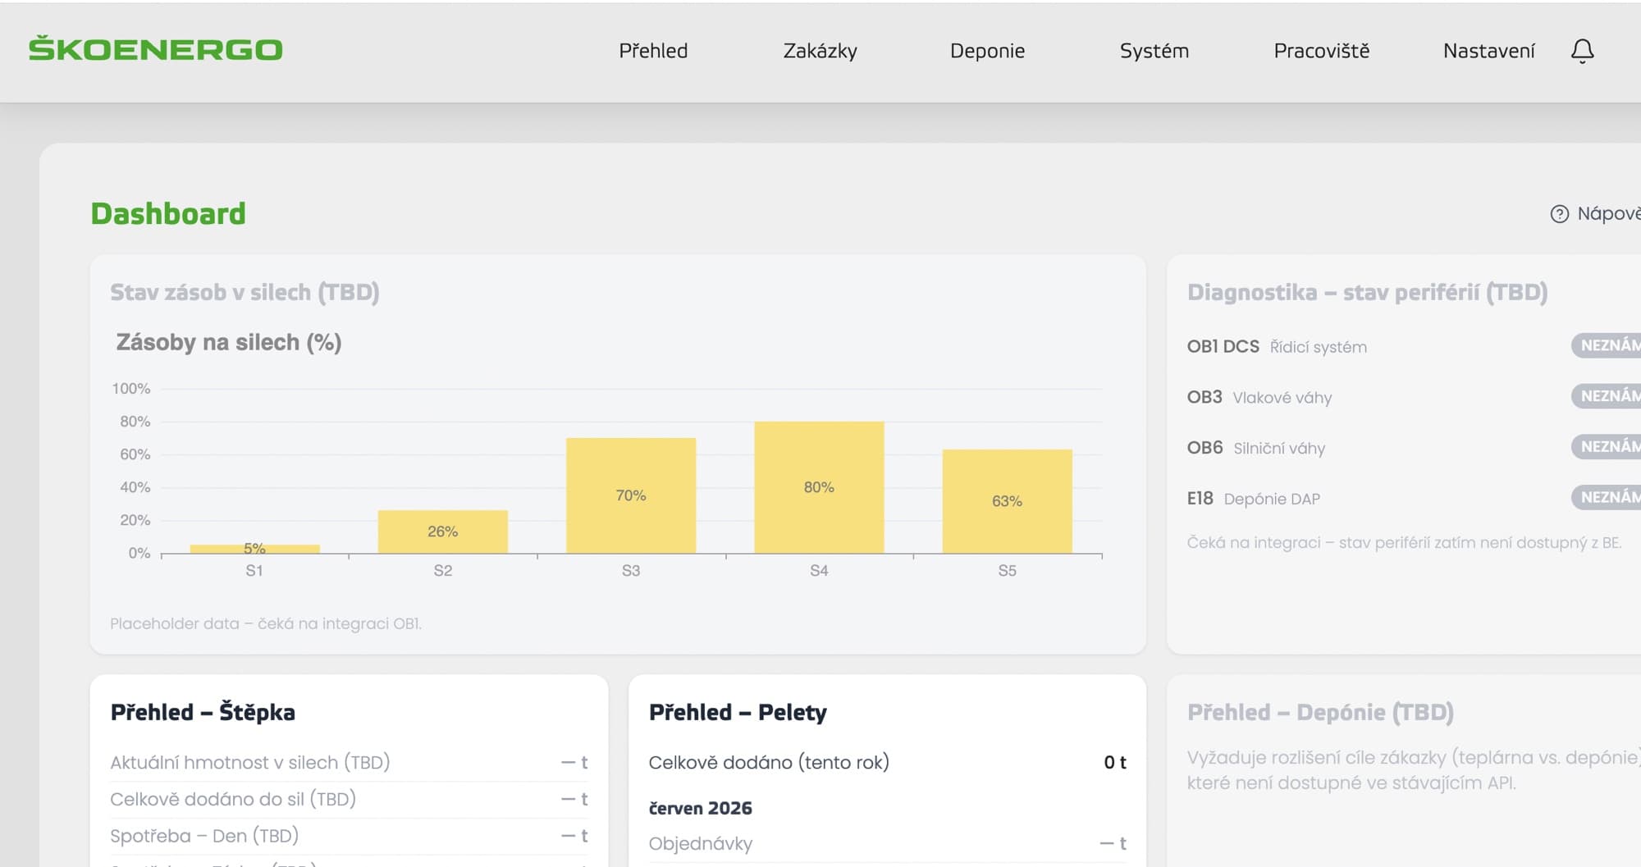Click 'Spotřeba – Den (TBD)' row

point(349,836)
